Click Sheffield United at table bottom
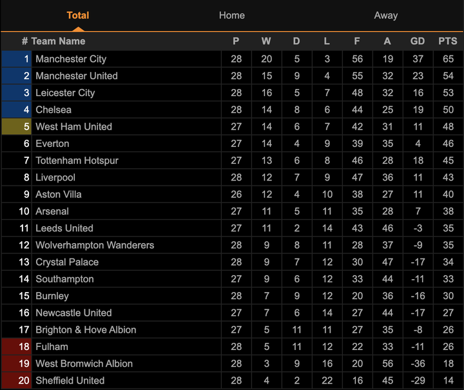This screenshot has height=390, width=464. click(x=70, y=380)
